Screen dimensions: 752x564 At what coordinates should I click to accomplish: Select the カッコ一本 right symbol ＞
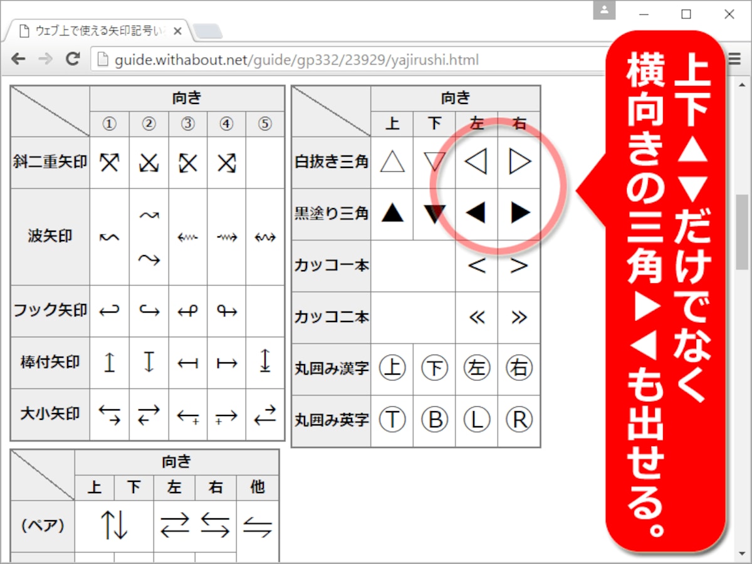point(520,266)
